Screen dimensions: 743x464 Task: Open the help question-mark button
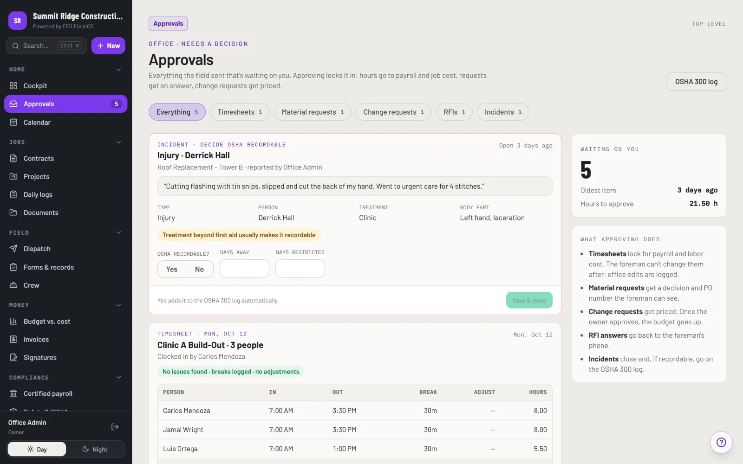721,442
